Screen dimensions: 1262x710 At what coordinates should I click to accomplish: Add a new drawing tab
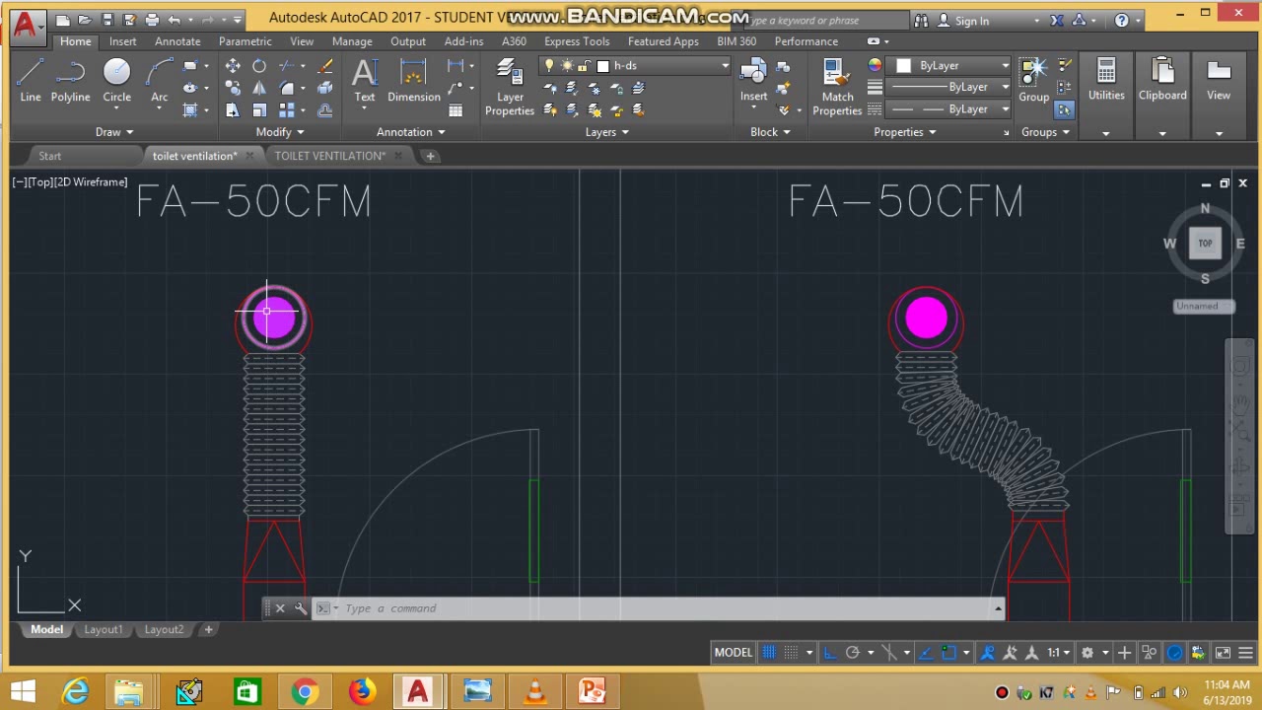coord(430,156)
